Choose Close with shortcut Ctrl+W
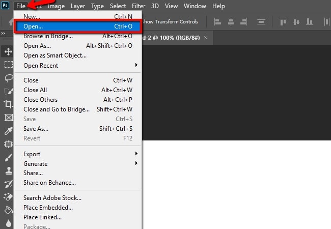 click(x=78, y=80)
